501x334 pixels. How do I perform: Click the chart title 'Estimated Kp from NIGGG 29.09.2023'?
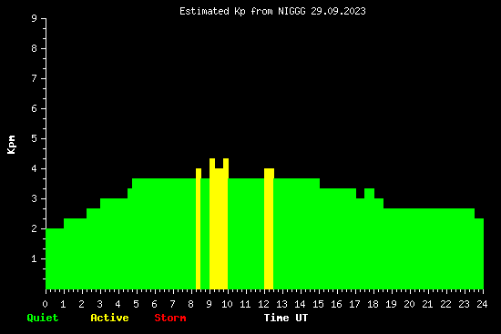[272, 11]
